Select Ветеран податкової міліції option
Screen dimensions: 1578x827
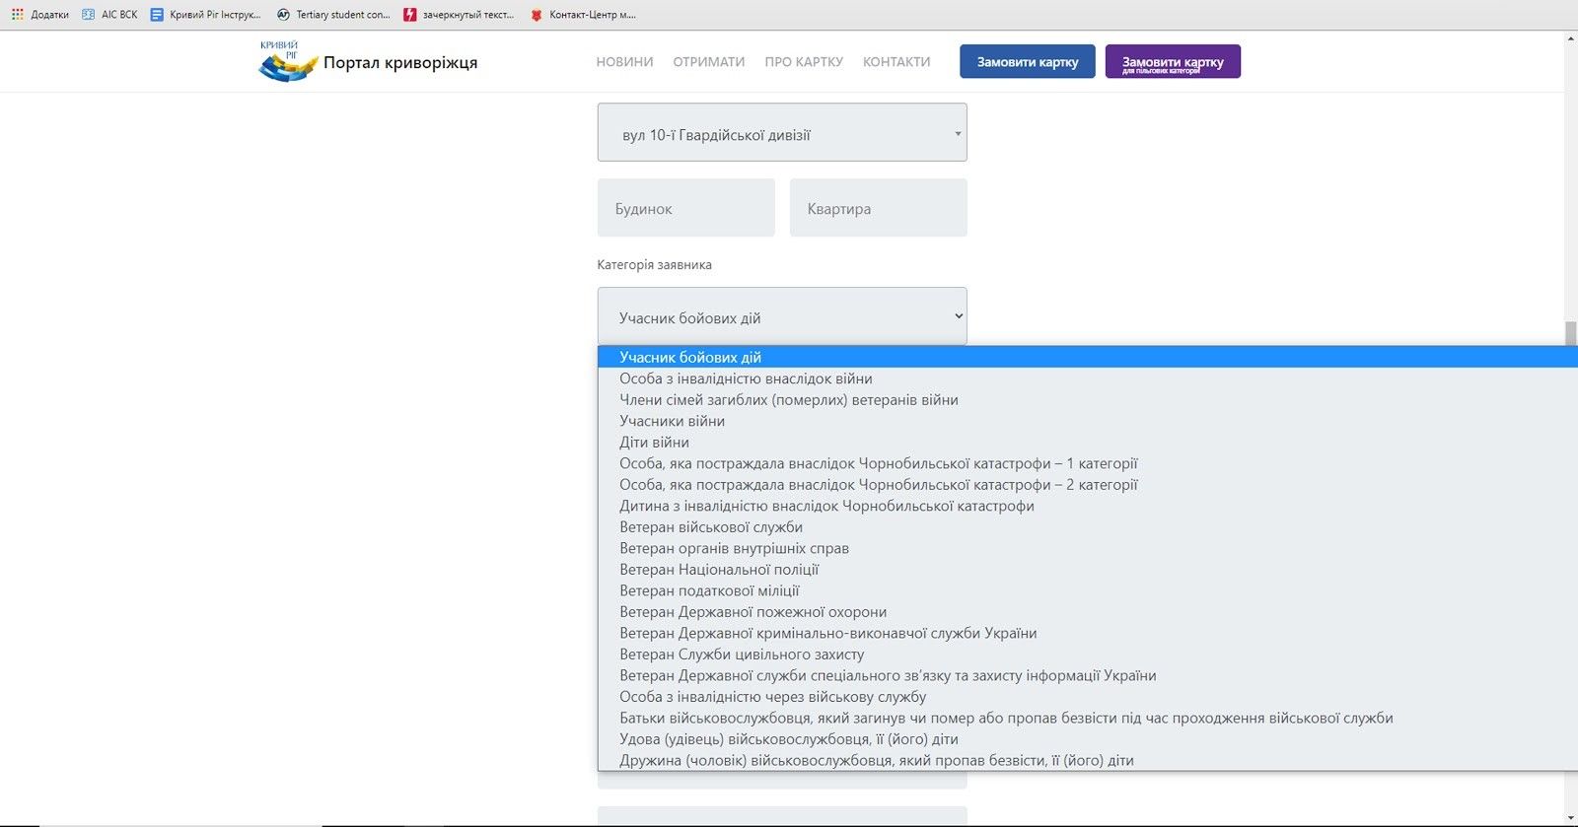[1087, 590]
